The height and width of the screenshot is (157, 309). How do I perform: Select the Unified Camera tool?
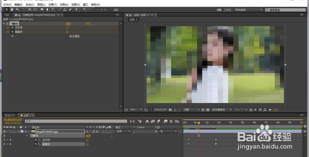(x=30, y=10)
